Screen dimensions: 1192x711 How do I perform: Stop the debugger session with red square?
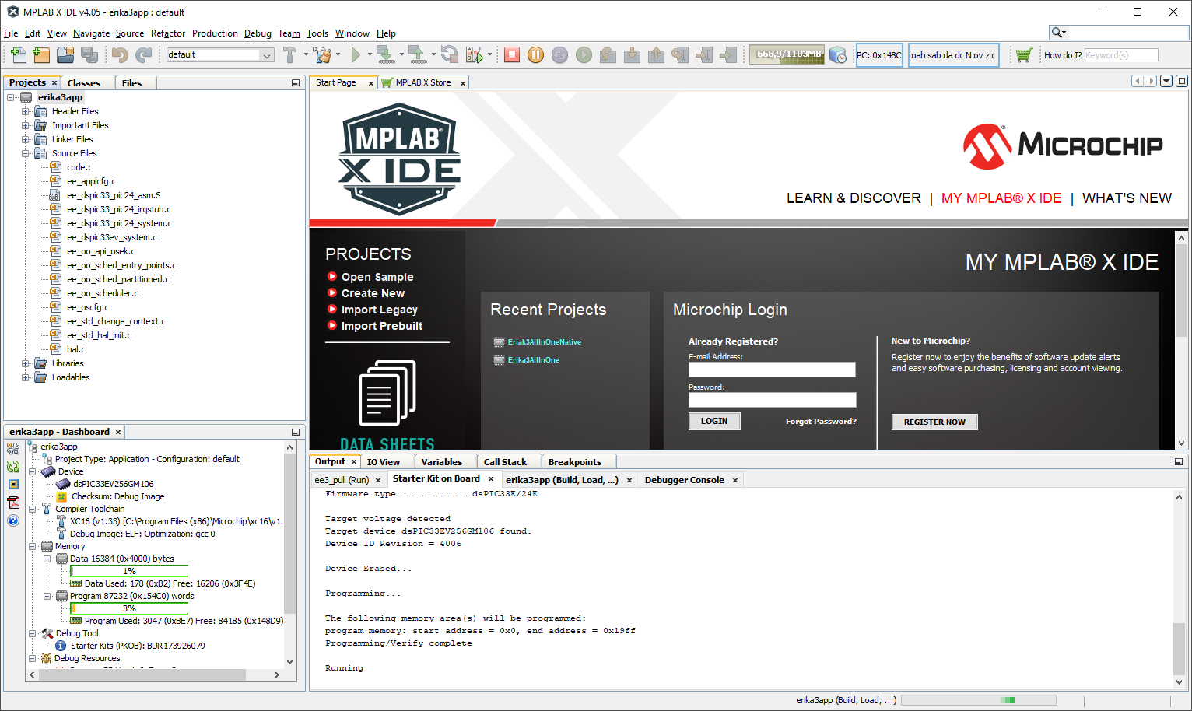point(512,54)
